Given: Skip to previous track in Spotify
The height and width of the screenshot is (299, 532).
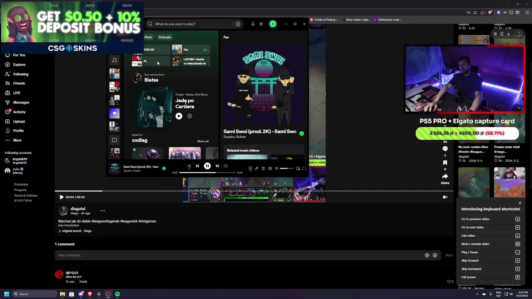Looking at the screenshot, I should 197,166.
